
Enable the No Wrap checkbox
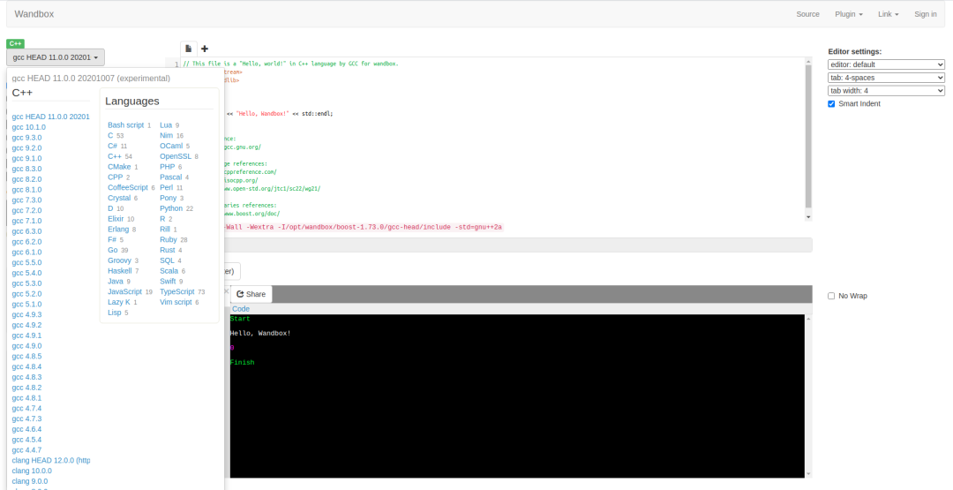pos(832,296)
